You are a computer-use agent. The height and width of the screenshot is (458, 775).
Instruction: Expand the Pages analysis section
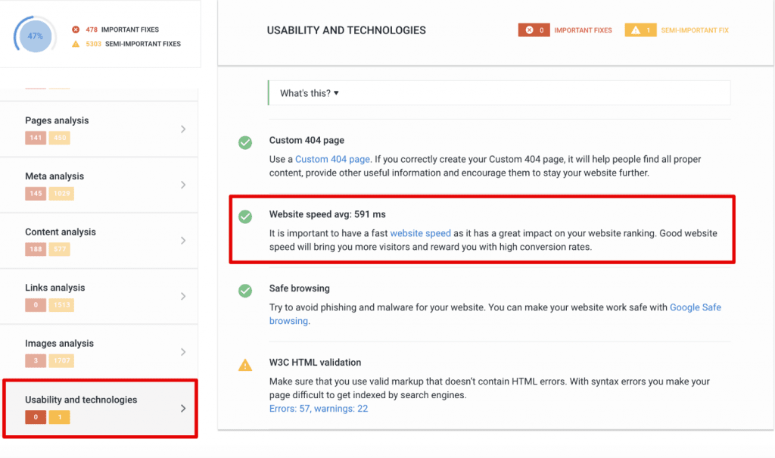pos(182,129)
